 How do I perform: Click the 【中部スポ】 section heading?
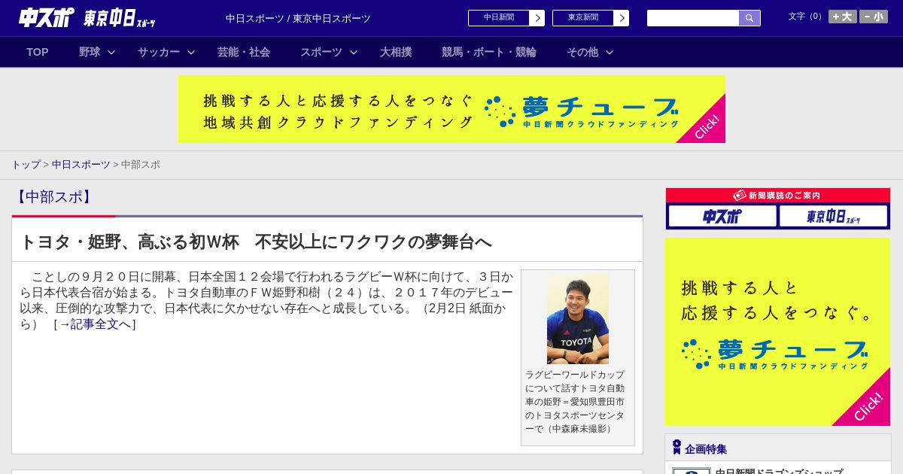(x=53, y=197)
